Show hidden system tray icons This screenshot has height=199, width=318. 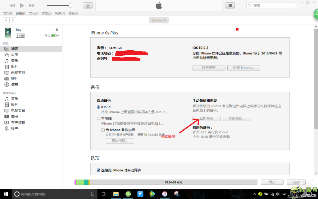(x=254, y=194)
